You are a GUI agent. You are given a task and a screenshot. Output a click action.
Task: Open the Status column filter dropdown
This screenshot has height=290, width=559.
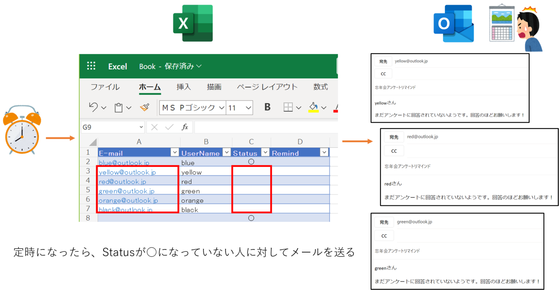click(x=265, y=152)
